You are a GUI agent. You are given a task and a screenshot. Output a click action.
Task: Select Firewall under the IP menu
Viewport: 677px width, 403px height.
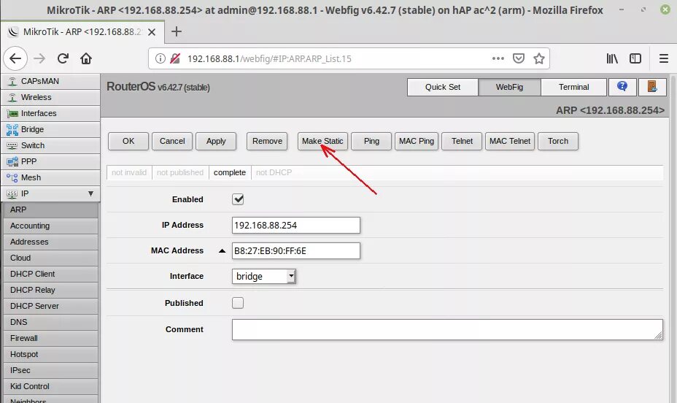[x=50, y=338]
